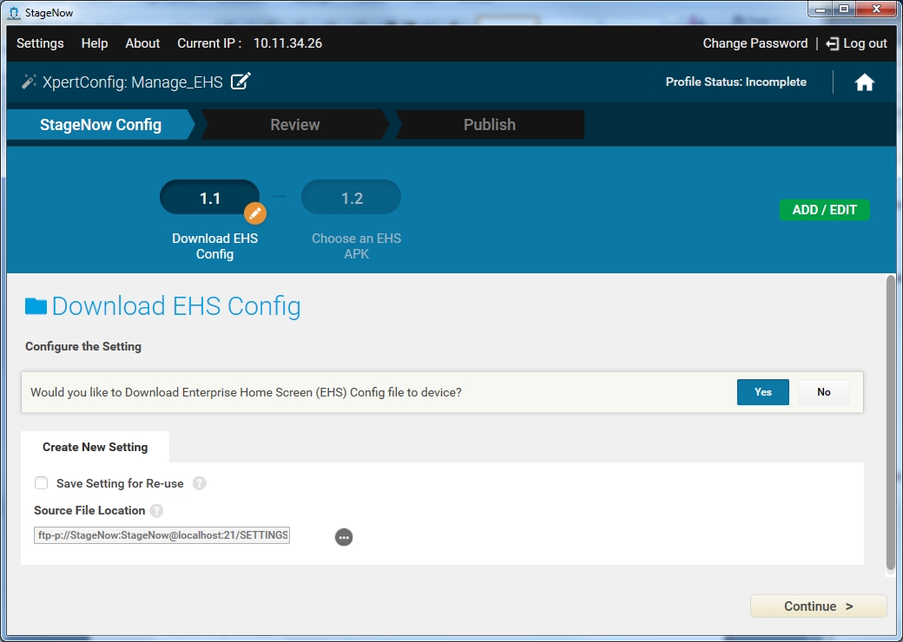Screen dimensions: 903x642
Task: Click the ADD / EDIT button
Action: coord(824,210)
